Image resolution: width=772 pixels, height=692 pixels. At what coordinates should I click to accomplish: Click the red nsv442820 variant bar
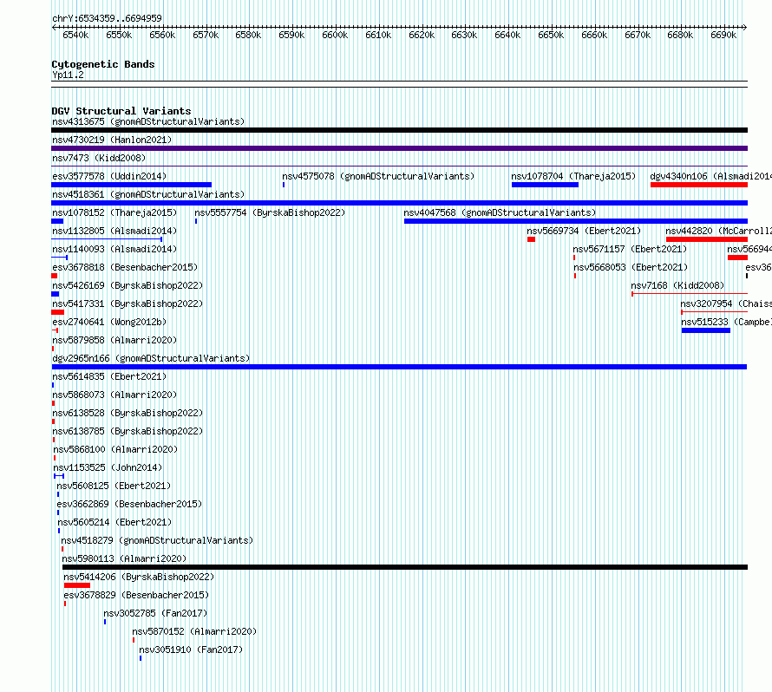point(707,239)
